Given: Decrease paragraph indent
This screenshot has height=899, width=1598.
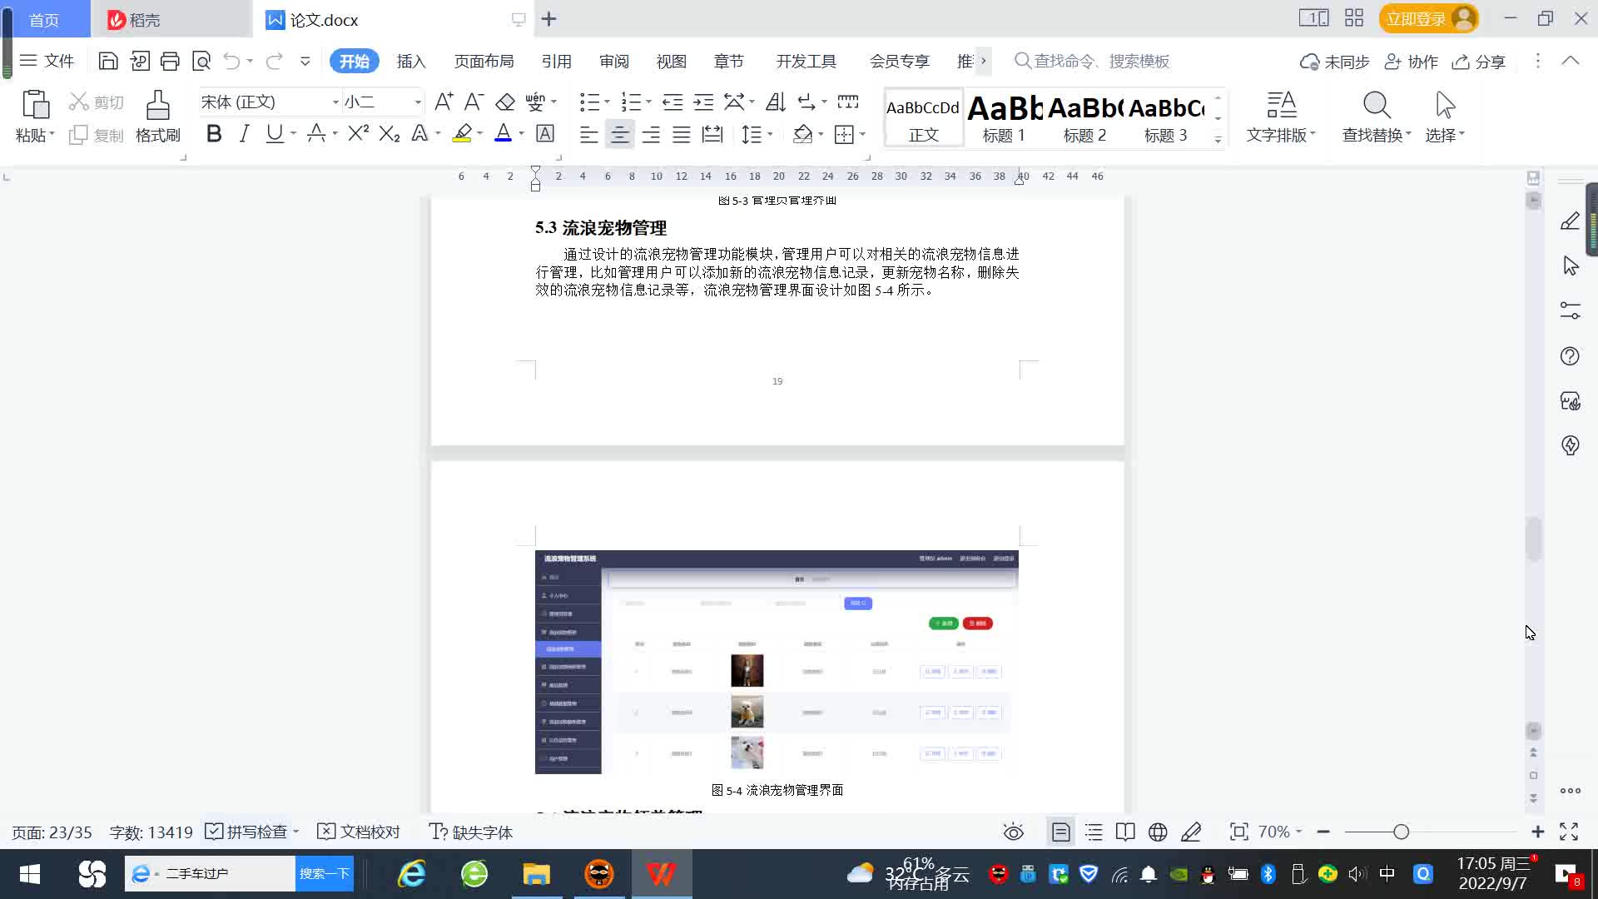Looking at the screenshot, I should point(672,102).
